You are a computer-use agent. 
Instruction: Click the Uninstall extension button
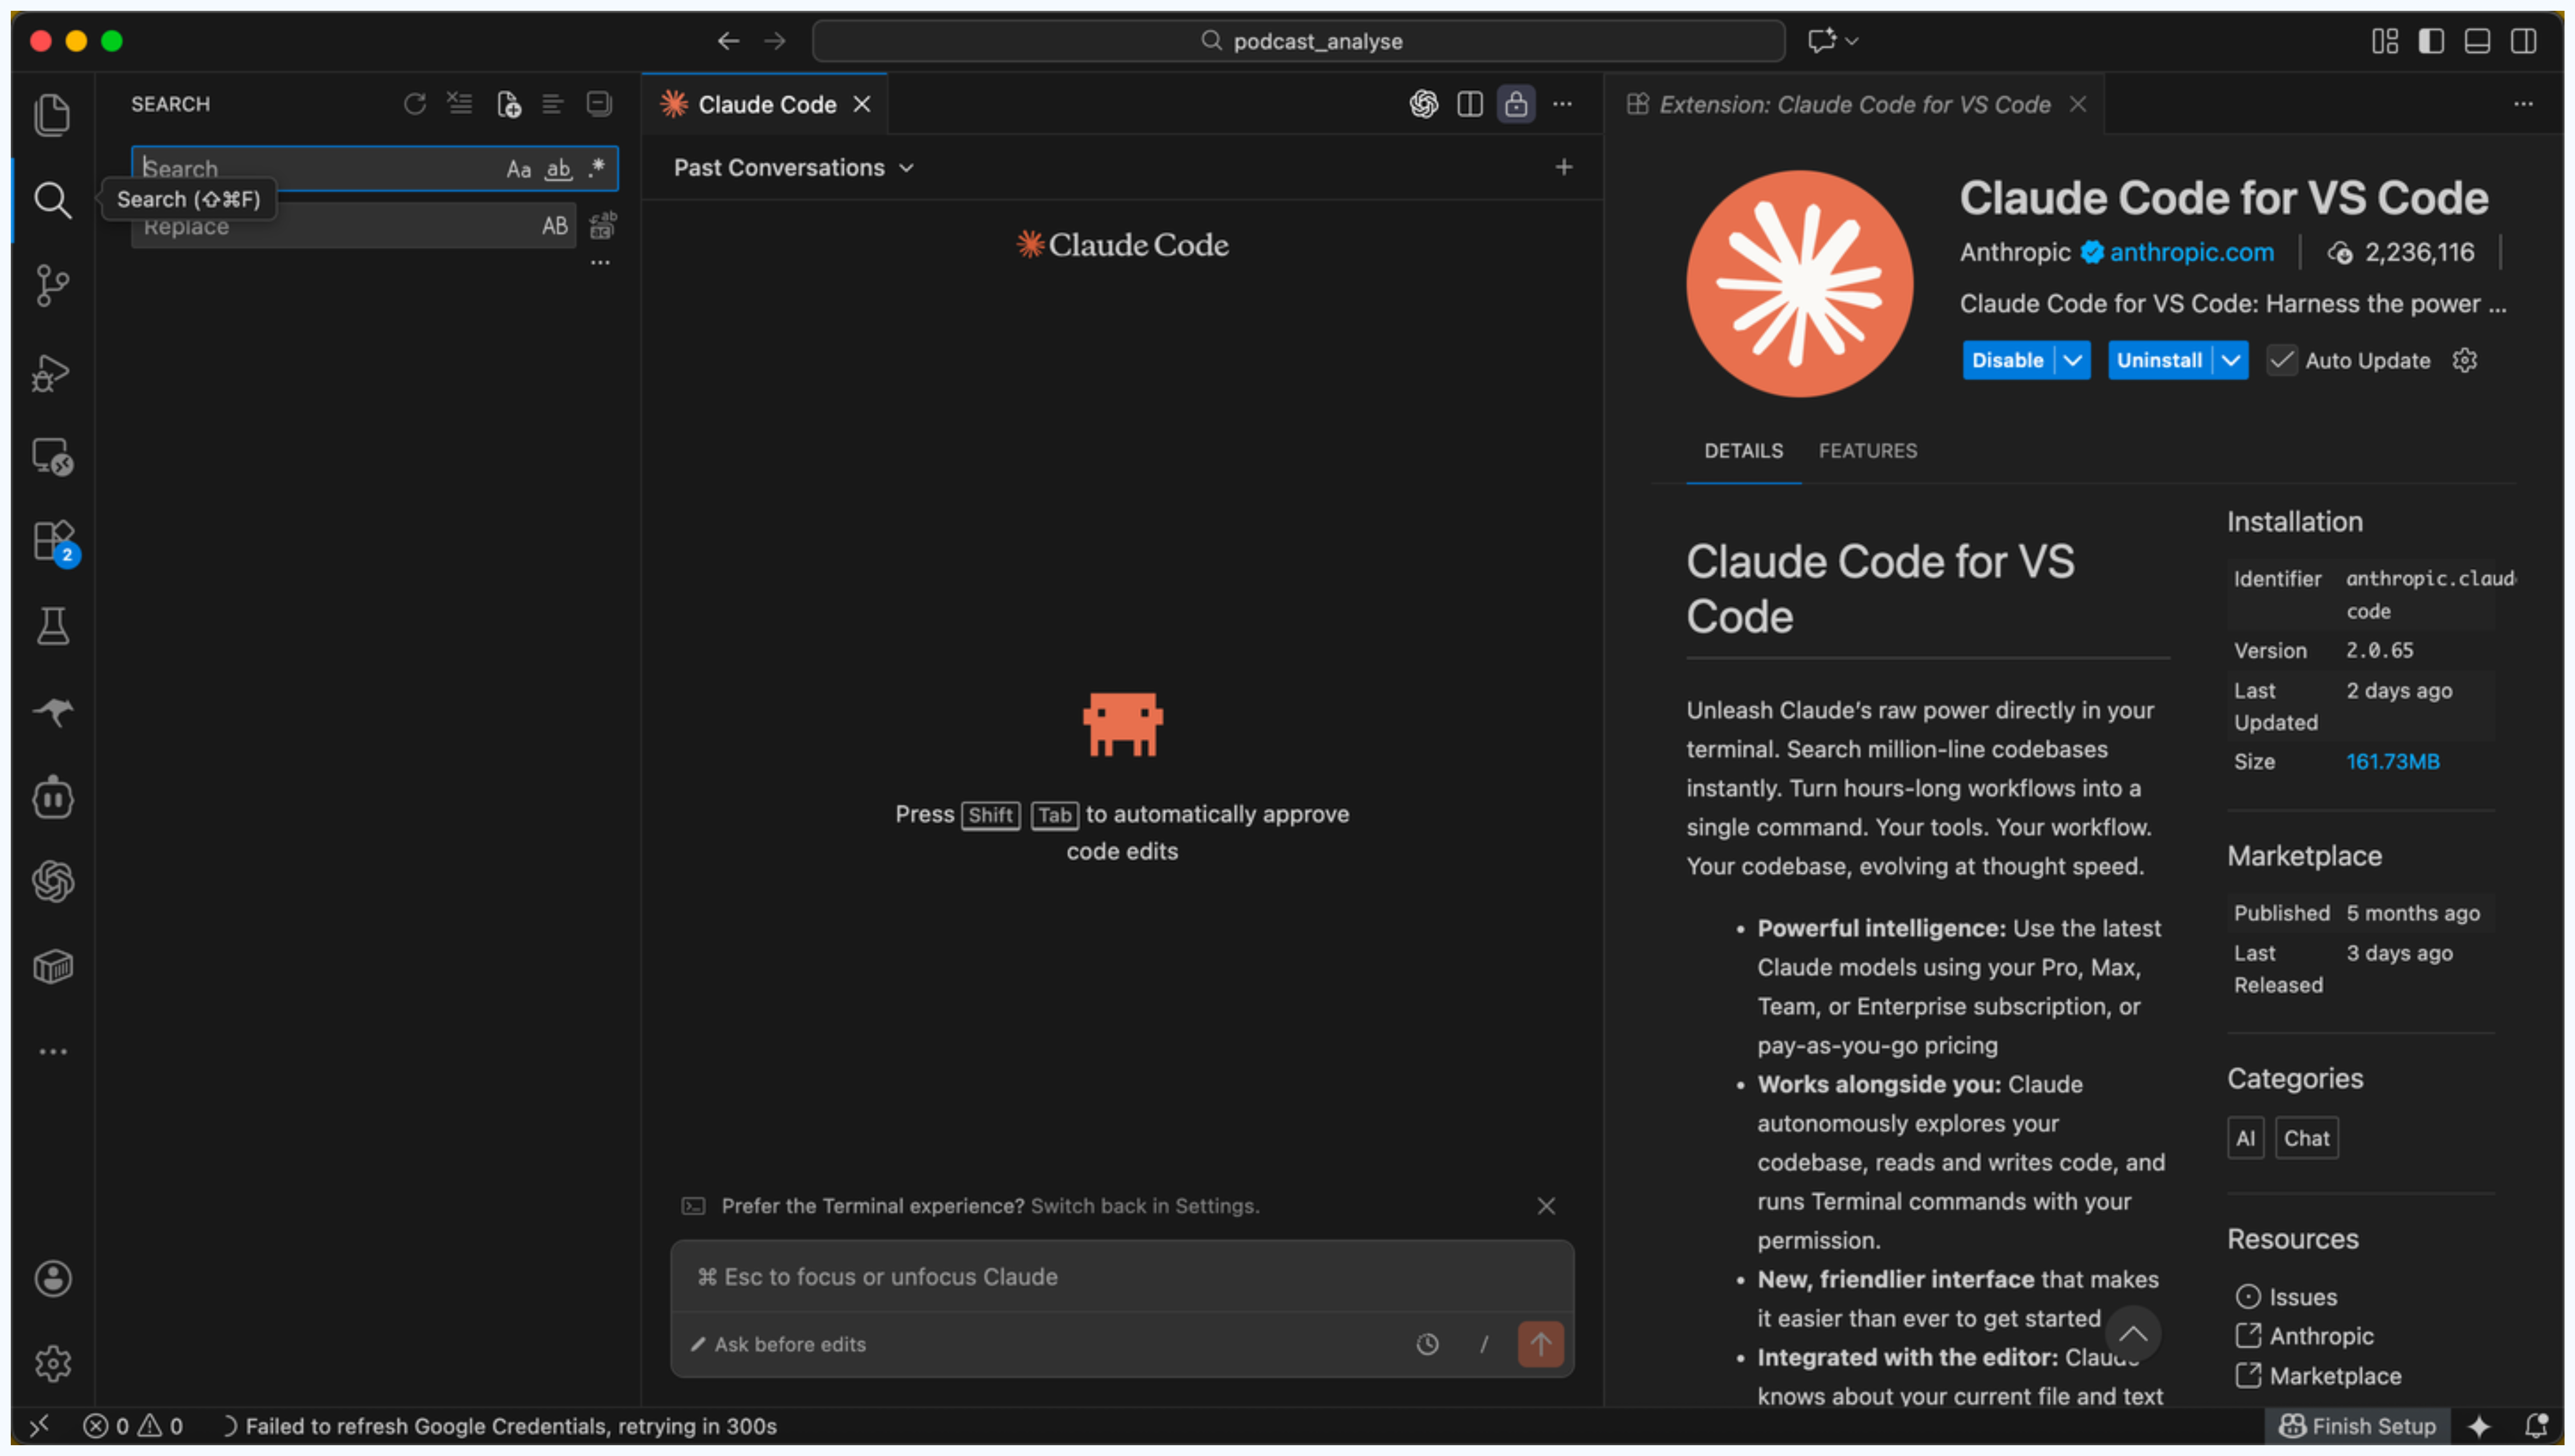[2159, 360]
